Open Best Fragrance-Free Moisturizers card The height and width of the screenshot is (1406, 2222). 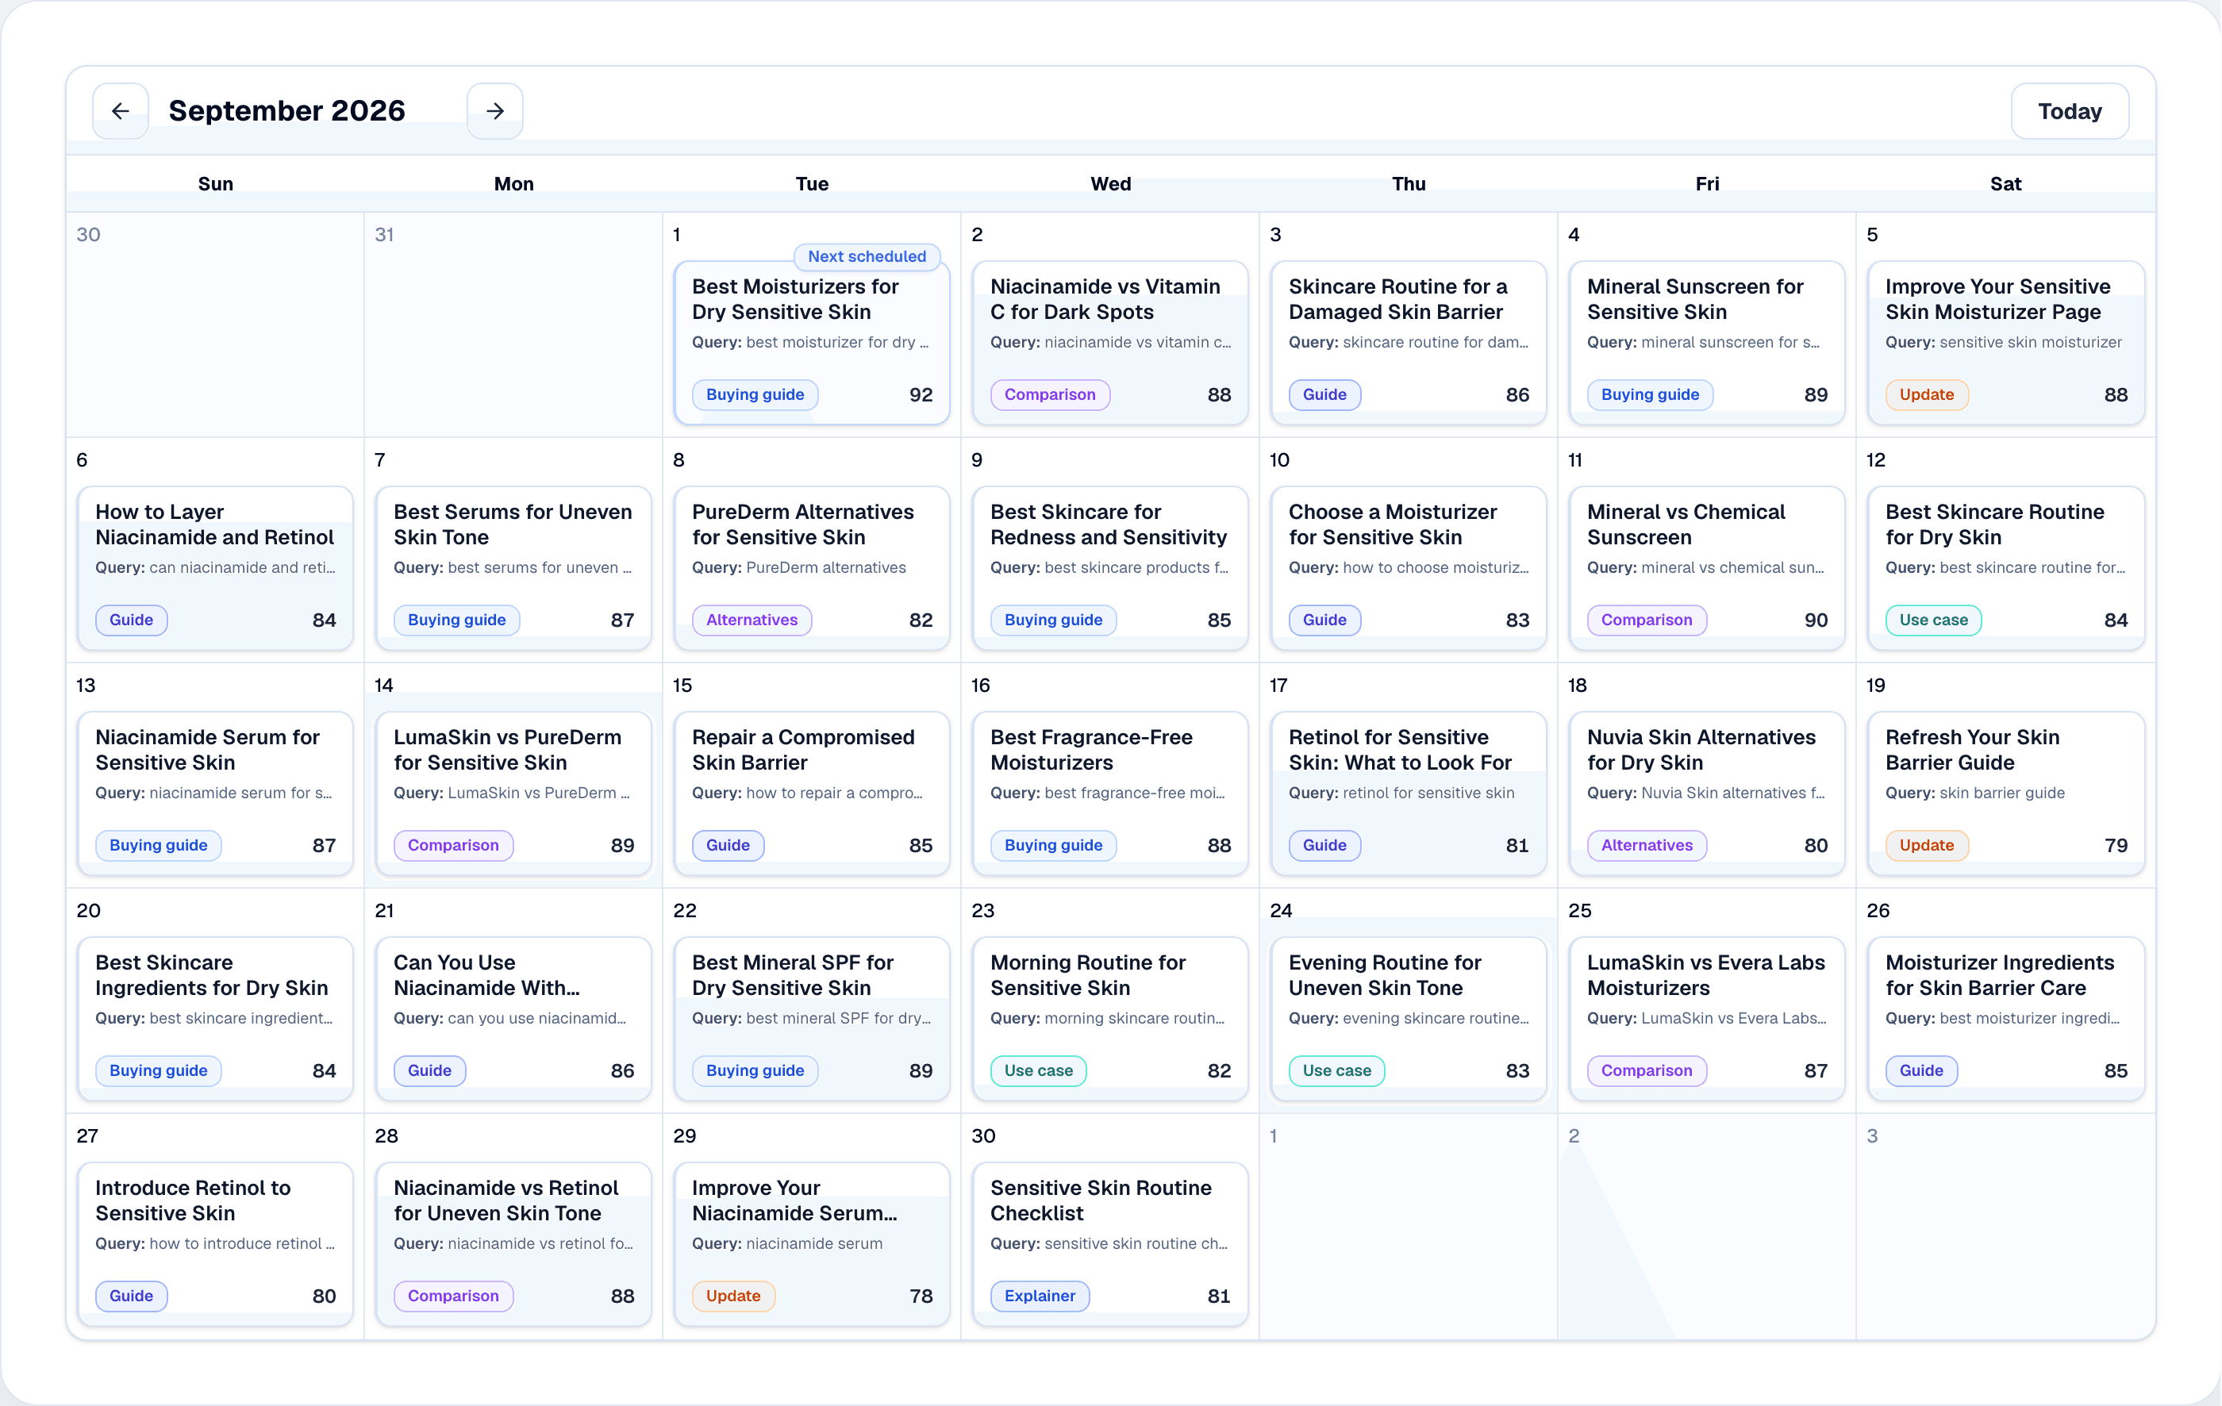1110,793
